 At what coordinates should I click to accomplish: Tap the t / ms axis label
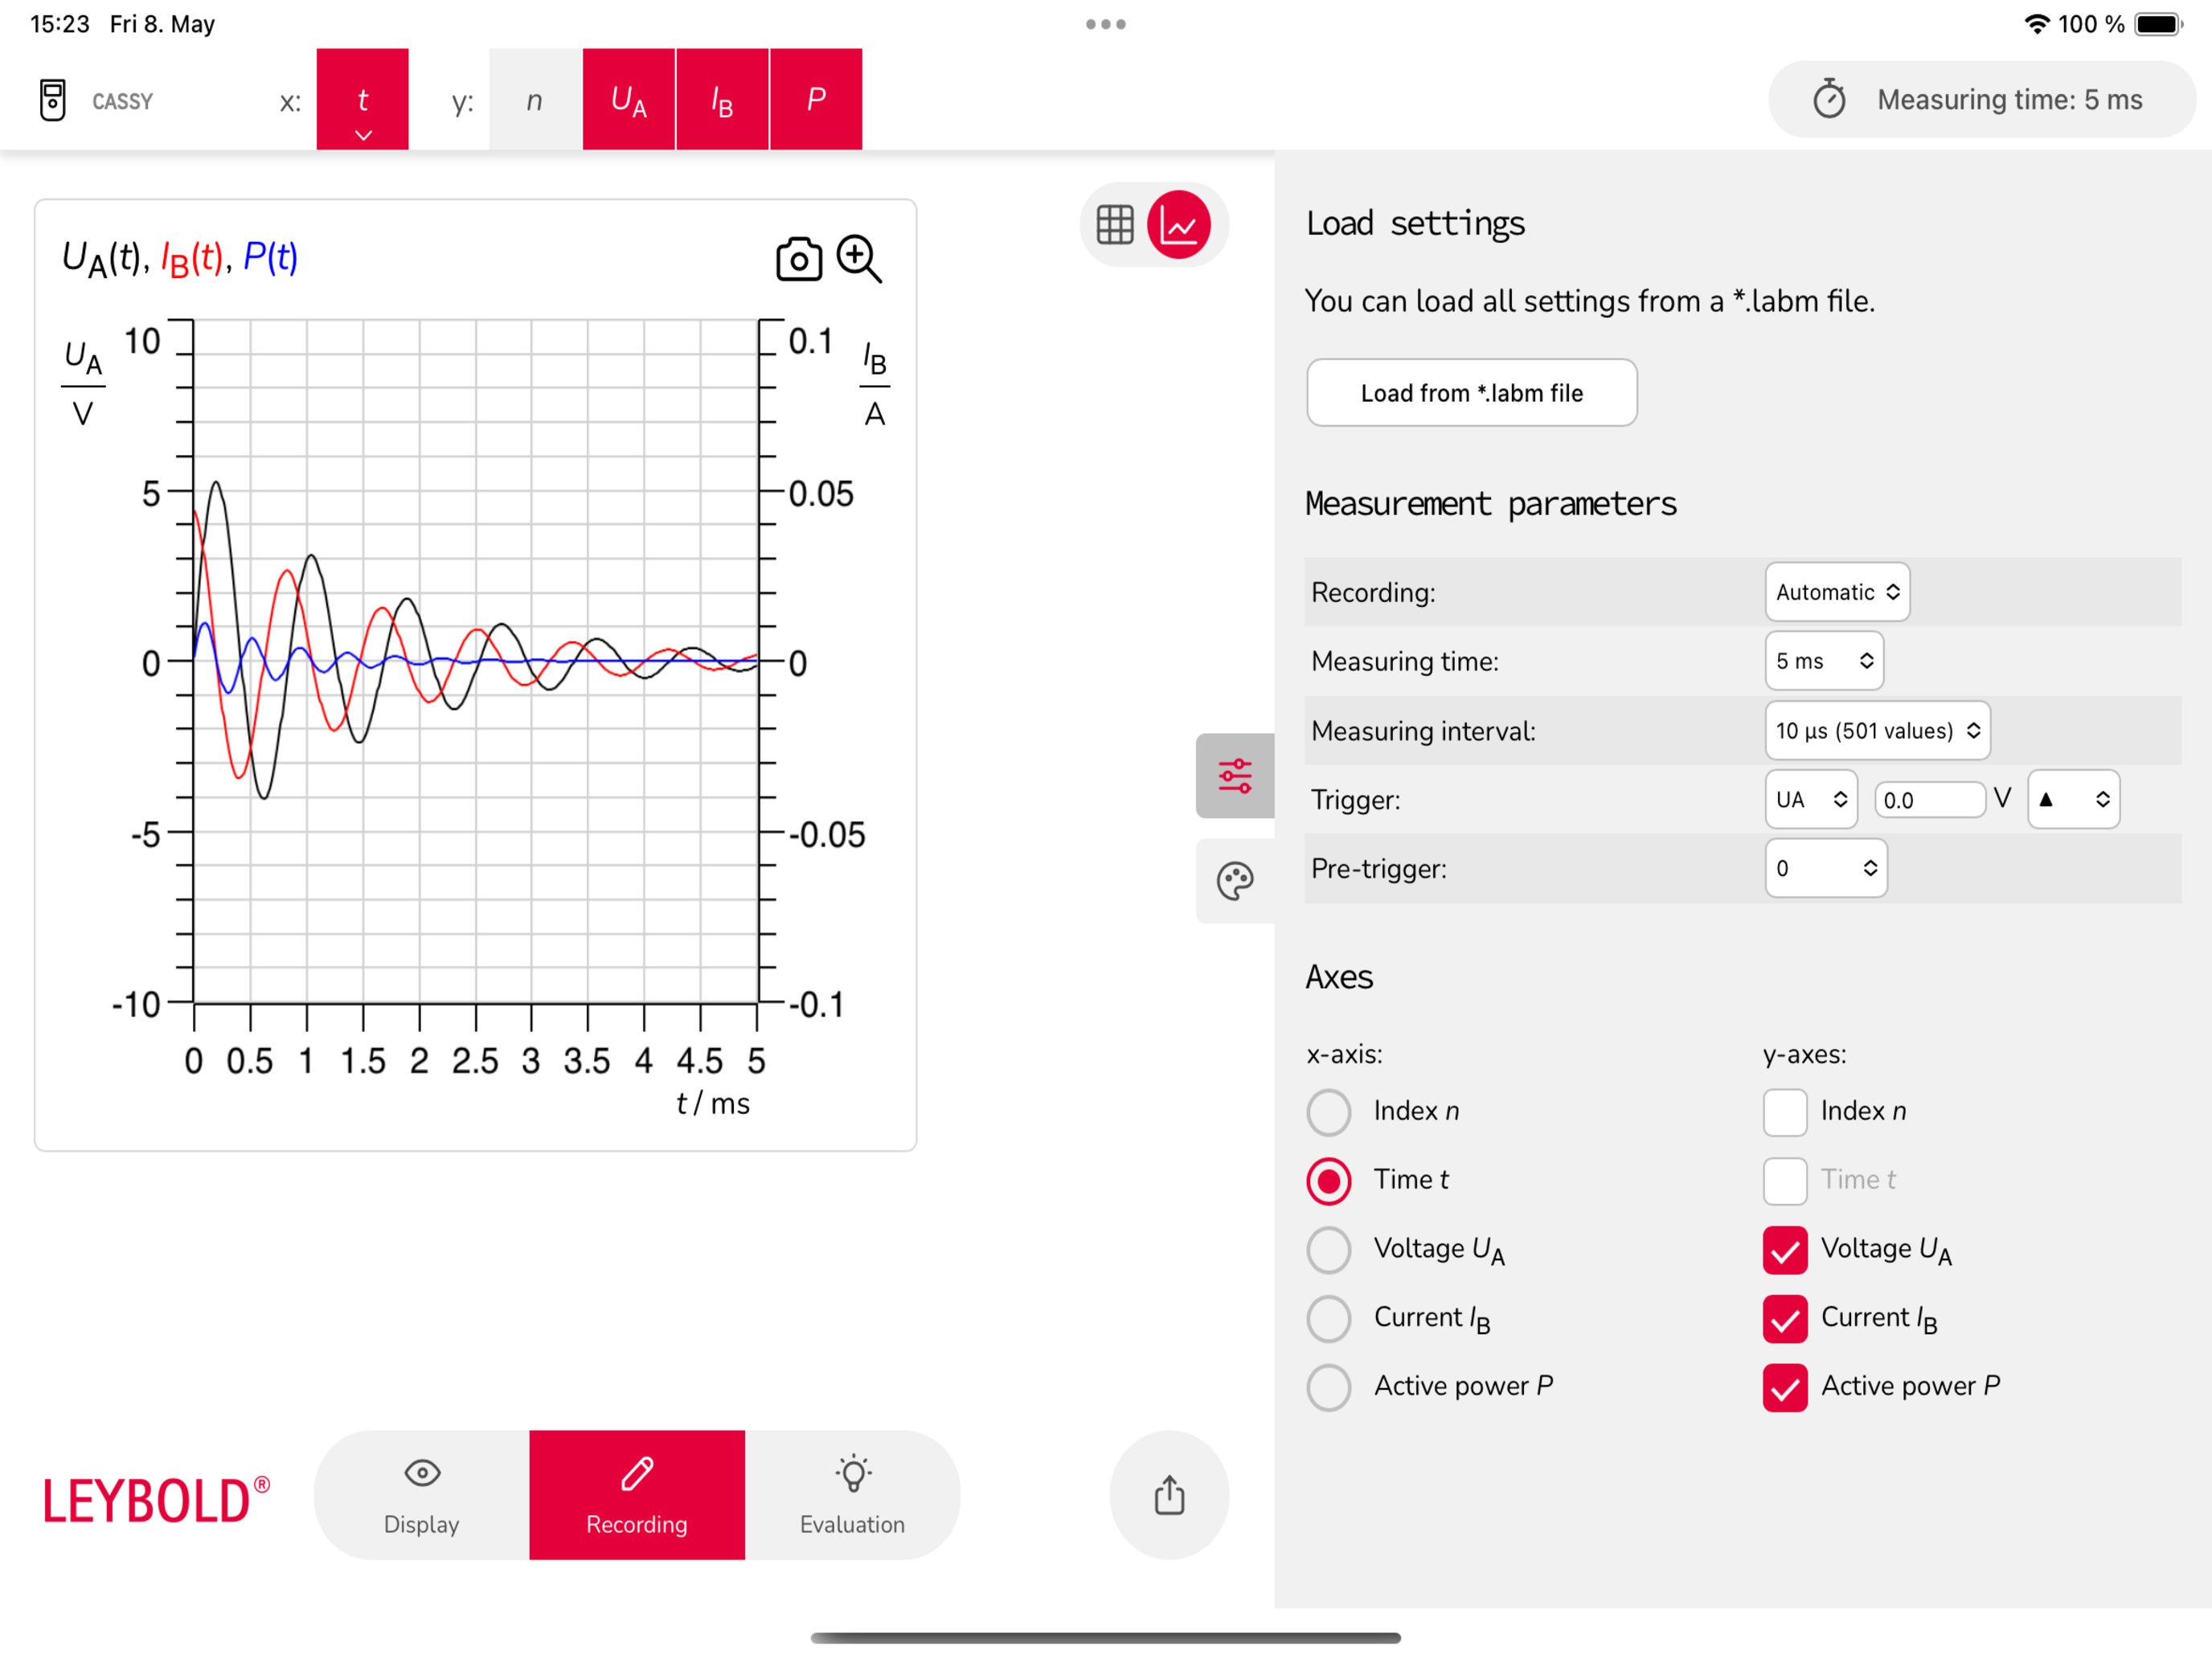tap(713, 1103)
